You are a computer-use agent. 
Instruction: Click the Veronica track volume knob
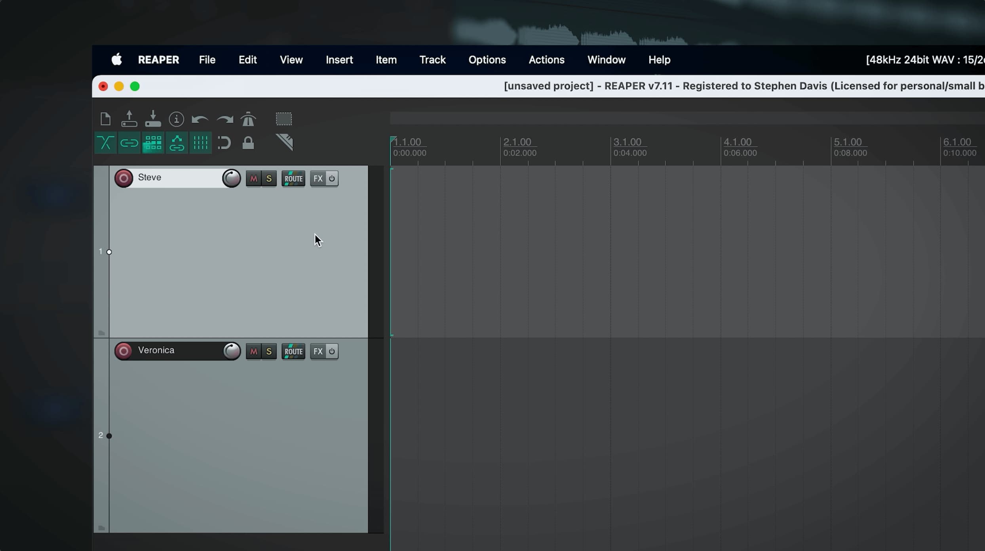coord(232,351)
